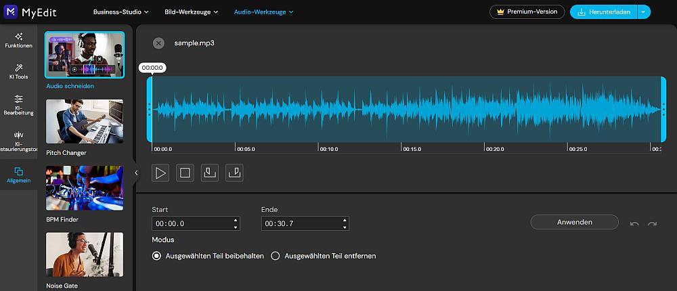Click the set end marker icon

pos(235,173)
